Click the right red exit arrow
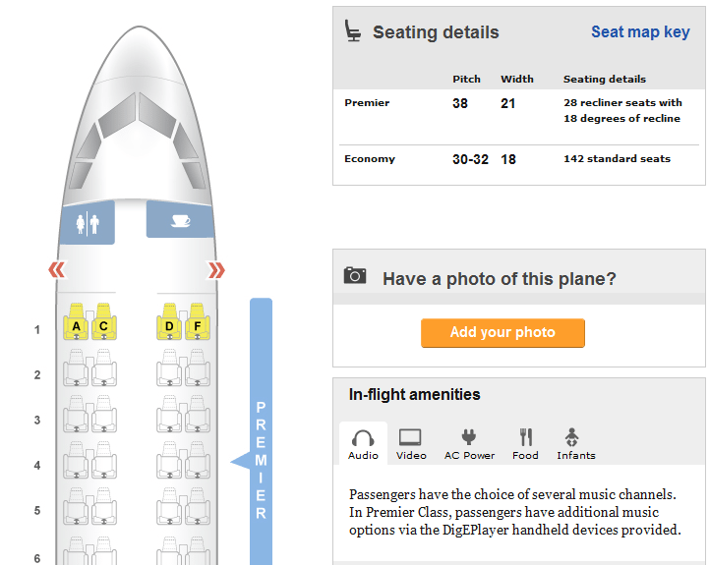 pyautogui.click(x=216, y=269)
